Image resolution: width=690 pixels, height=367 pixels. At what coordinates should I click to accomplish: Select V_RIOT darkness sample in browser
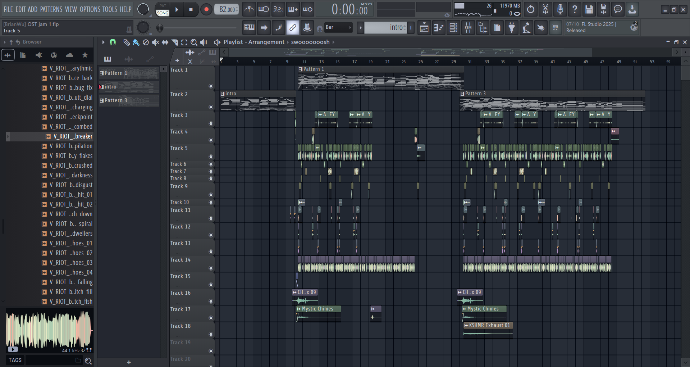coord(71,175)
